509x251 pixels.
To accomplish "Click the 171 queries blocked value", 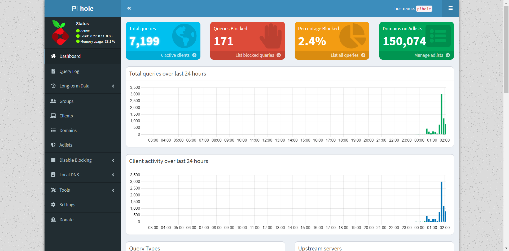I will [223, 41].
